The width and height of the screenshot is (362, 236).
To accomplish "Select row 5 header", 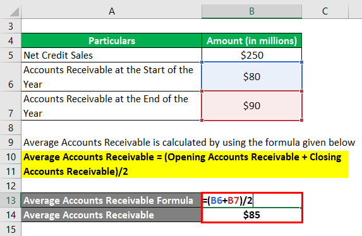I will 10,55.
